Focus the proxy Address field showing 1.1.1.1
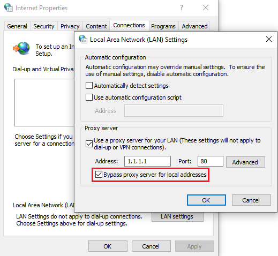Image resolution: width=278 pixels, height=256 pixels. 147,161
